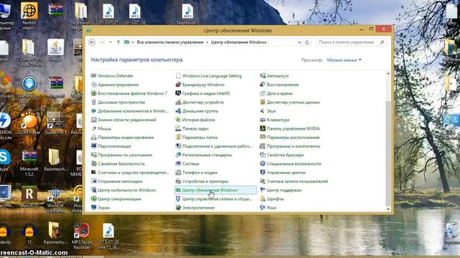
Task: Open Панель задач icon
Action: coord(178,128)
